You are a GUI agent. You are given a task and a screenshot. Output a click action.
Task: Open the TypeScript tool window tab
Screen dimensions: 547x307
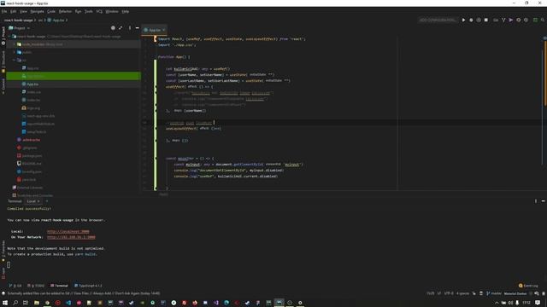coord(88,286)
